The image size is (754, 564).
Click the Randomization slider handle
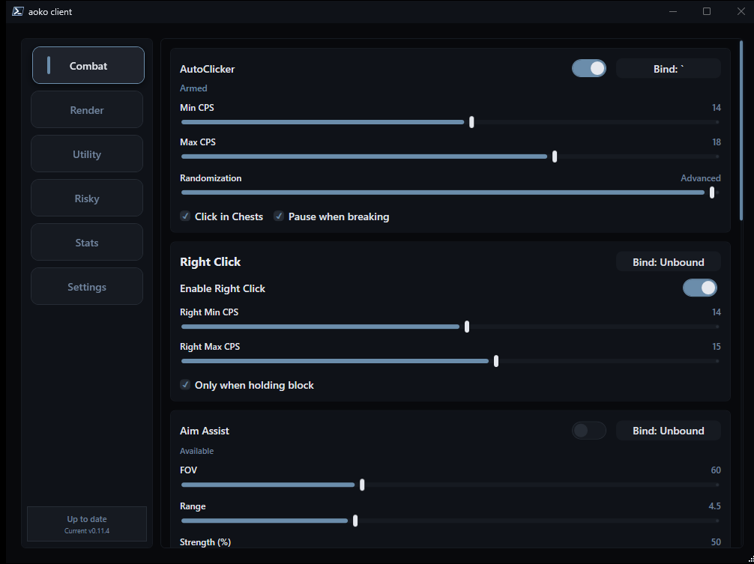[x=712, y=192]
